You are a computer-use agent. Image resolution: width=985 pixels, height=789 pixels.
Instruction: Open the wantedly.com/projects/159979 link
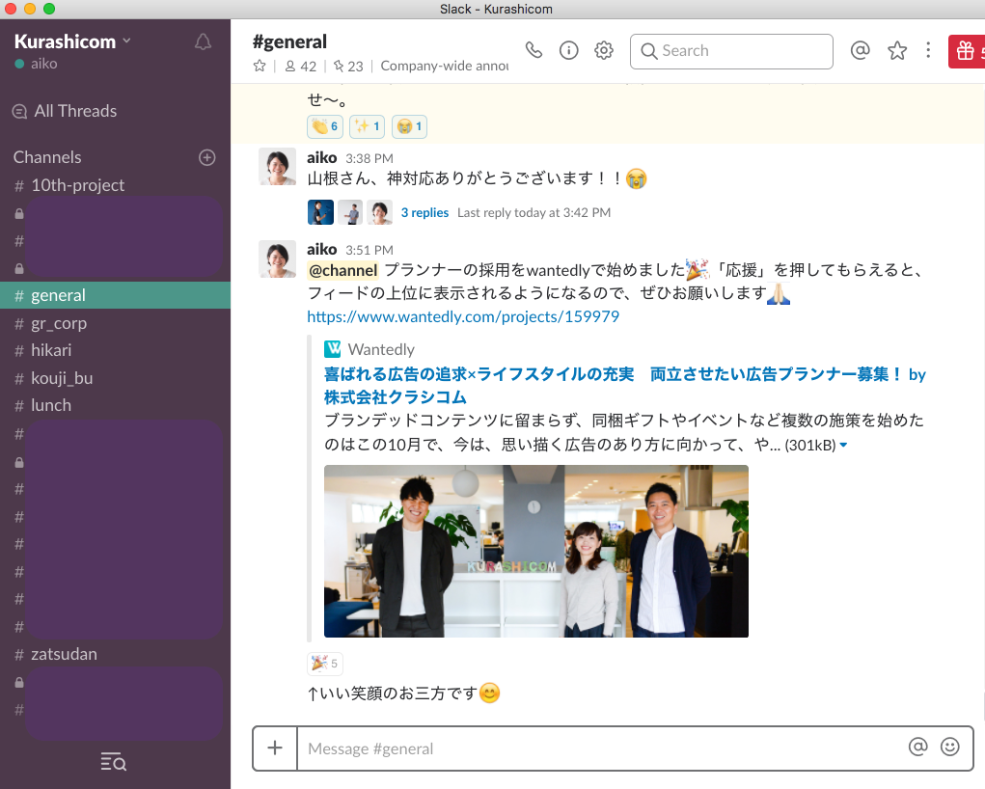(463, 316)
